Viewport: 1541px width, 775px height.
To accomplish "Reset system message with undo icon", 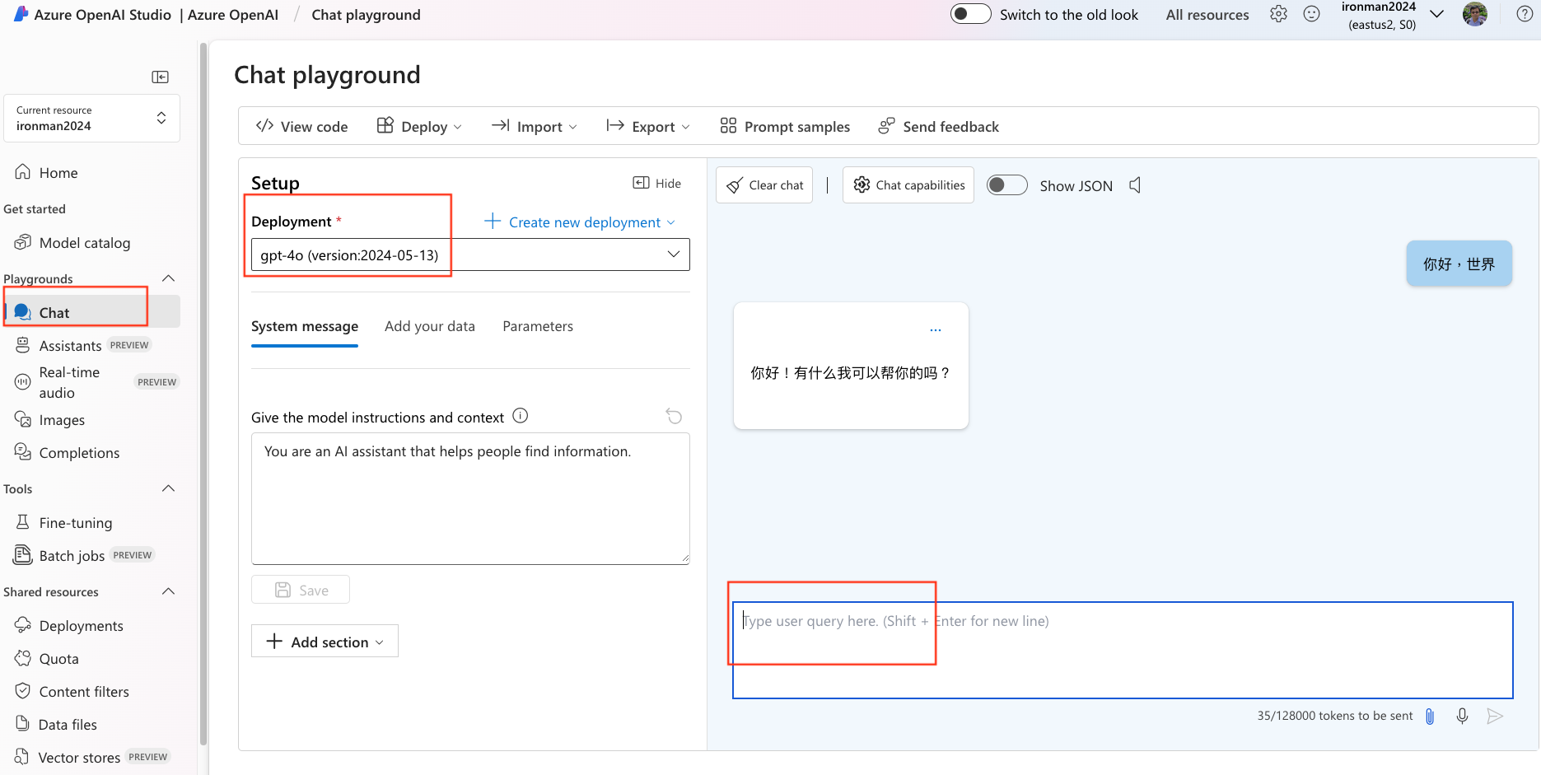I will (674, 416).
